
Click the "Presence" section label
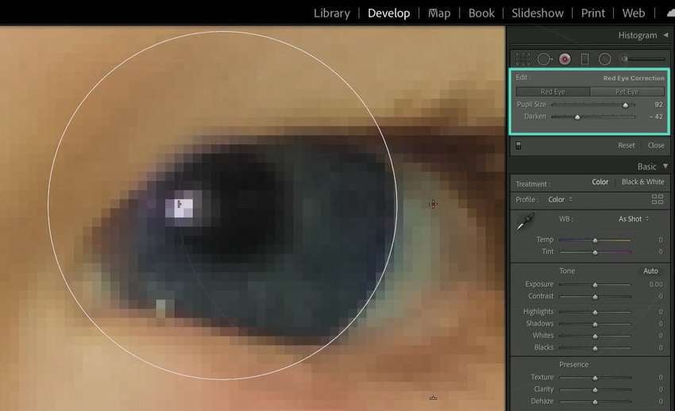coord(574,364)
